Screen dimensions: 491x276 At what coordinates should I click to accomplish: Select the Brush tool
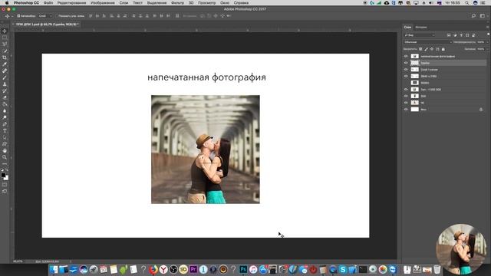coord(5,77)
